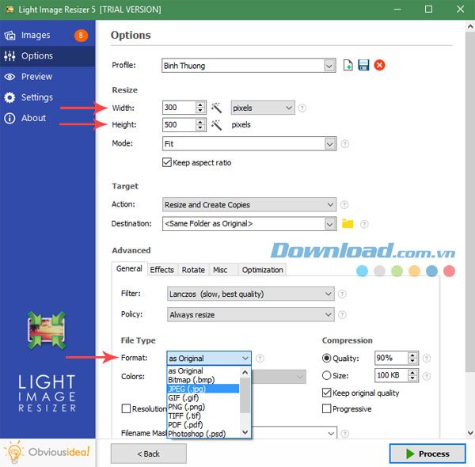The width and height of the screenshot is (475, 467).
Task: Browse destination with yellow folder icon
Action: tap(348, 223)
